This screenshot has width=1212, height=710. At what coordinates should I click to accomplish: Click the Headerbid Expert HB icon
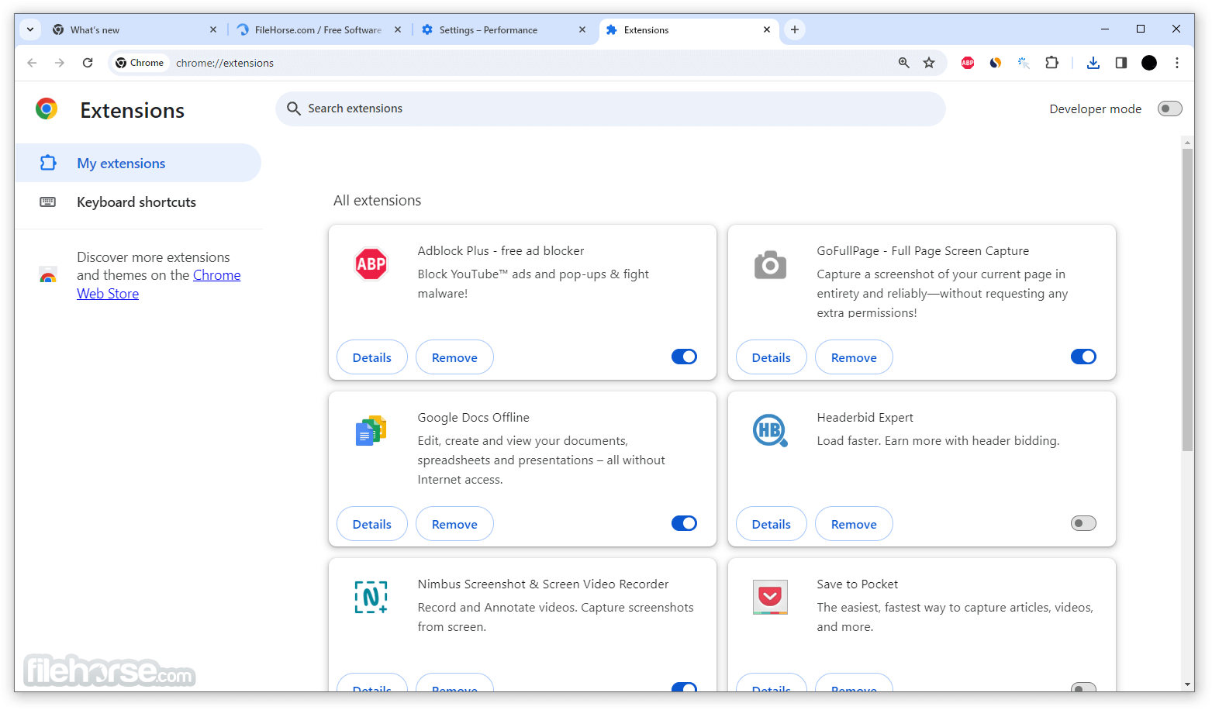pos(770,430)
